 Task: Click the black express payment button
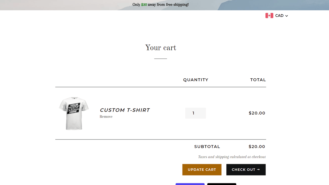[222, 184]
